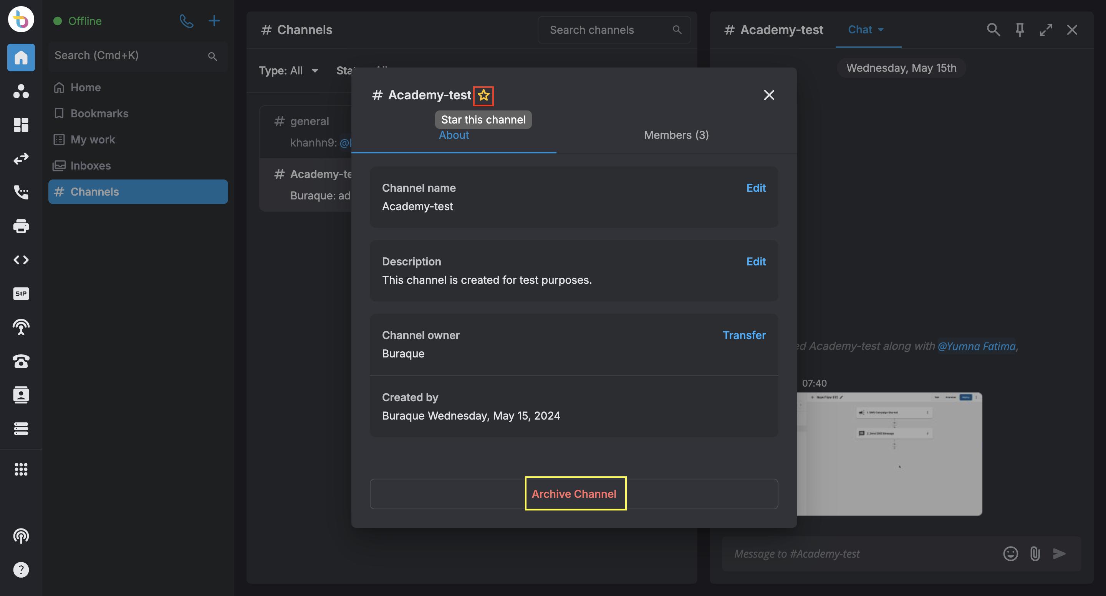Open the About tab

454,135
